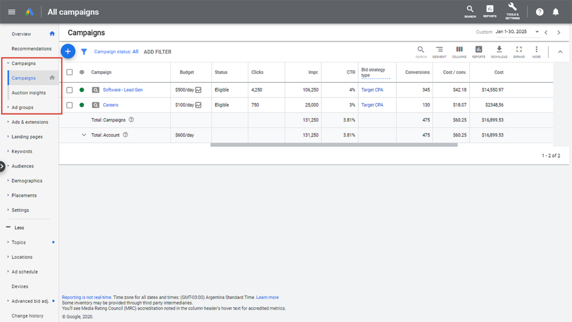
Task: Toggle the select-all campaigns header checkbox
Action: point(70,72)
